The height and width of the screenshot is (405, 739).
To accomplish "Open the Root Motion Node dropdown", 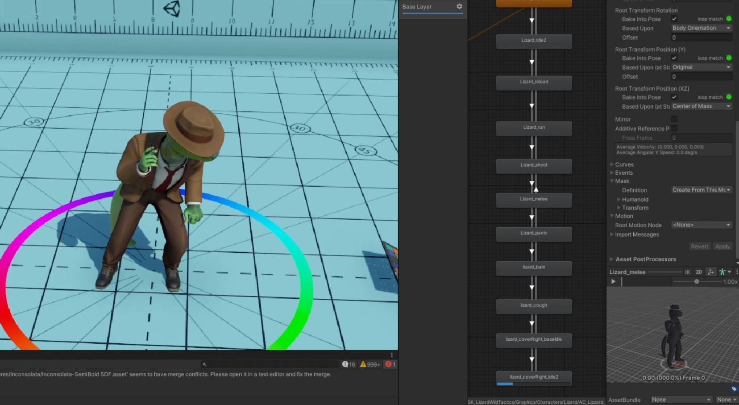I will click(x=701, y=225).
